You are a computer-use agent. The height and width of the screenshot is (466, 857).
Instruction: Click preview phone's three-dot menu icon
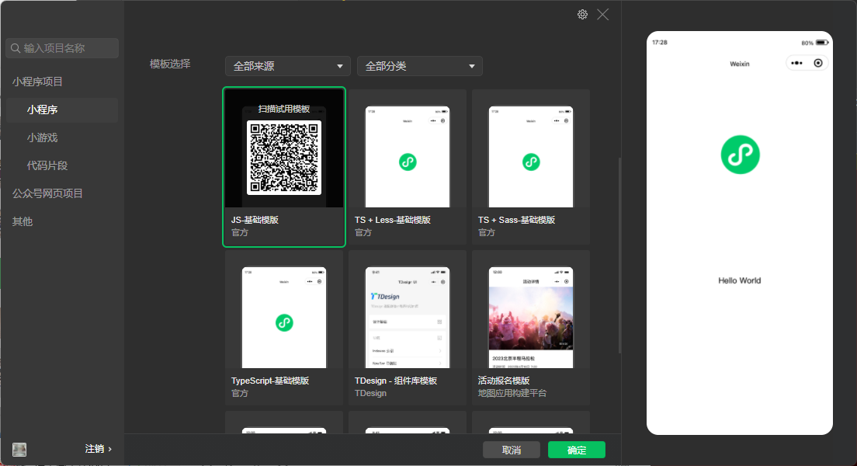[797, 63]
